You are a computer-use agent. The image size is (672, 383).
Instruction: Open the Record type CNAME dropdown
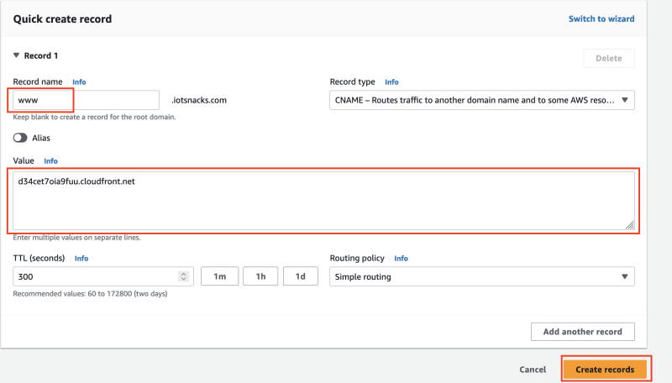point(481,100)
